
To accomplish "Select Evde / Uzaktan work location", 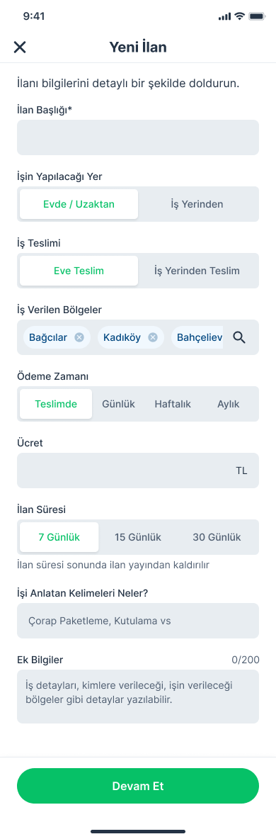I will (79, 204).
